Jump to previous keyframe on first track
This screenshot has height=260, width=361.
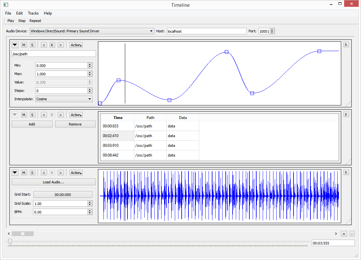pyautogui.click(x=44, y=45)
